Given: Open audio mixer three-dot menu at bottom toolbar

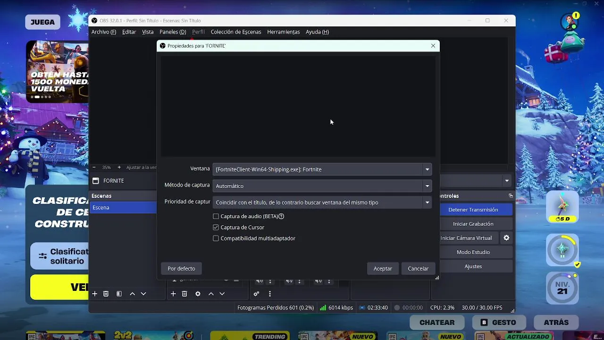Looking at the screenshot, I should (x=269, y=294).
